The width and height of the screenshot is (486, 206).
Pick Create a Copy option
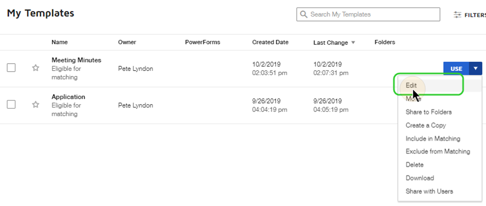tap(426, 125)
